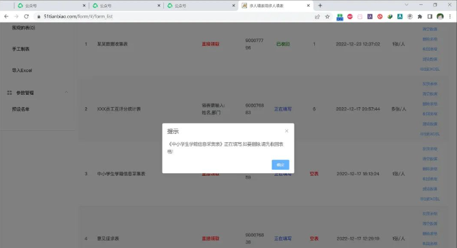Image resolution: width=457 pixels, height=248 pixels.
Task: Click 正在填写 status in the 意见征求表 row
Action: click(x=283, y=238)
